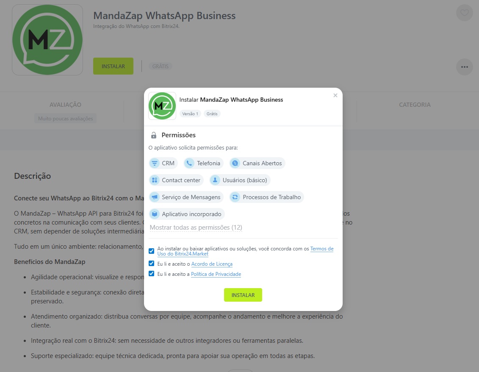Click the heart favorite icon
This screenshot has width=479, height=372.
(x=464, y=13)
